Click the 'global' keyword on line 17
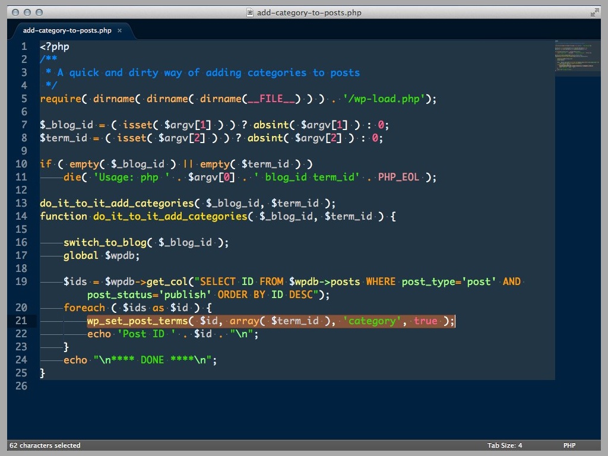Screen dimensions: 608x456 81,255
